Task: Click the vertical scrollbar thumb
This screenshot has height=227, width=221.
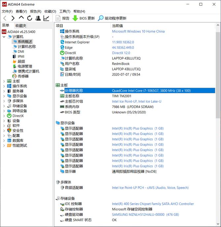Action: pos(218,75)
